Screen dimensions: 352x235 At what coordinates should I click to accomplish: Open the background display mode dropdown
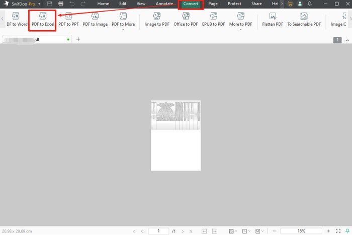(233, 231)
